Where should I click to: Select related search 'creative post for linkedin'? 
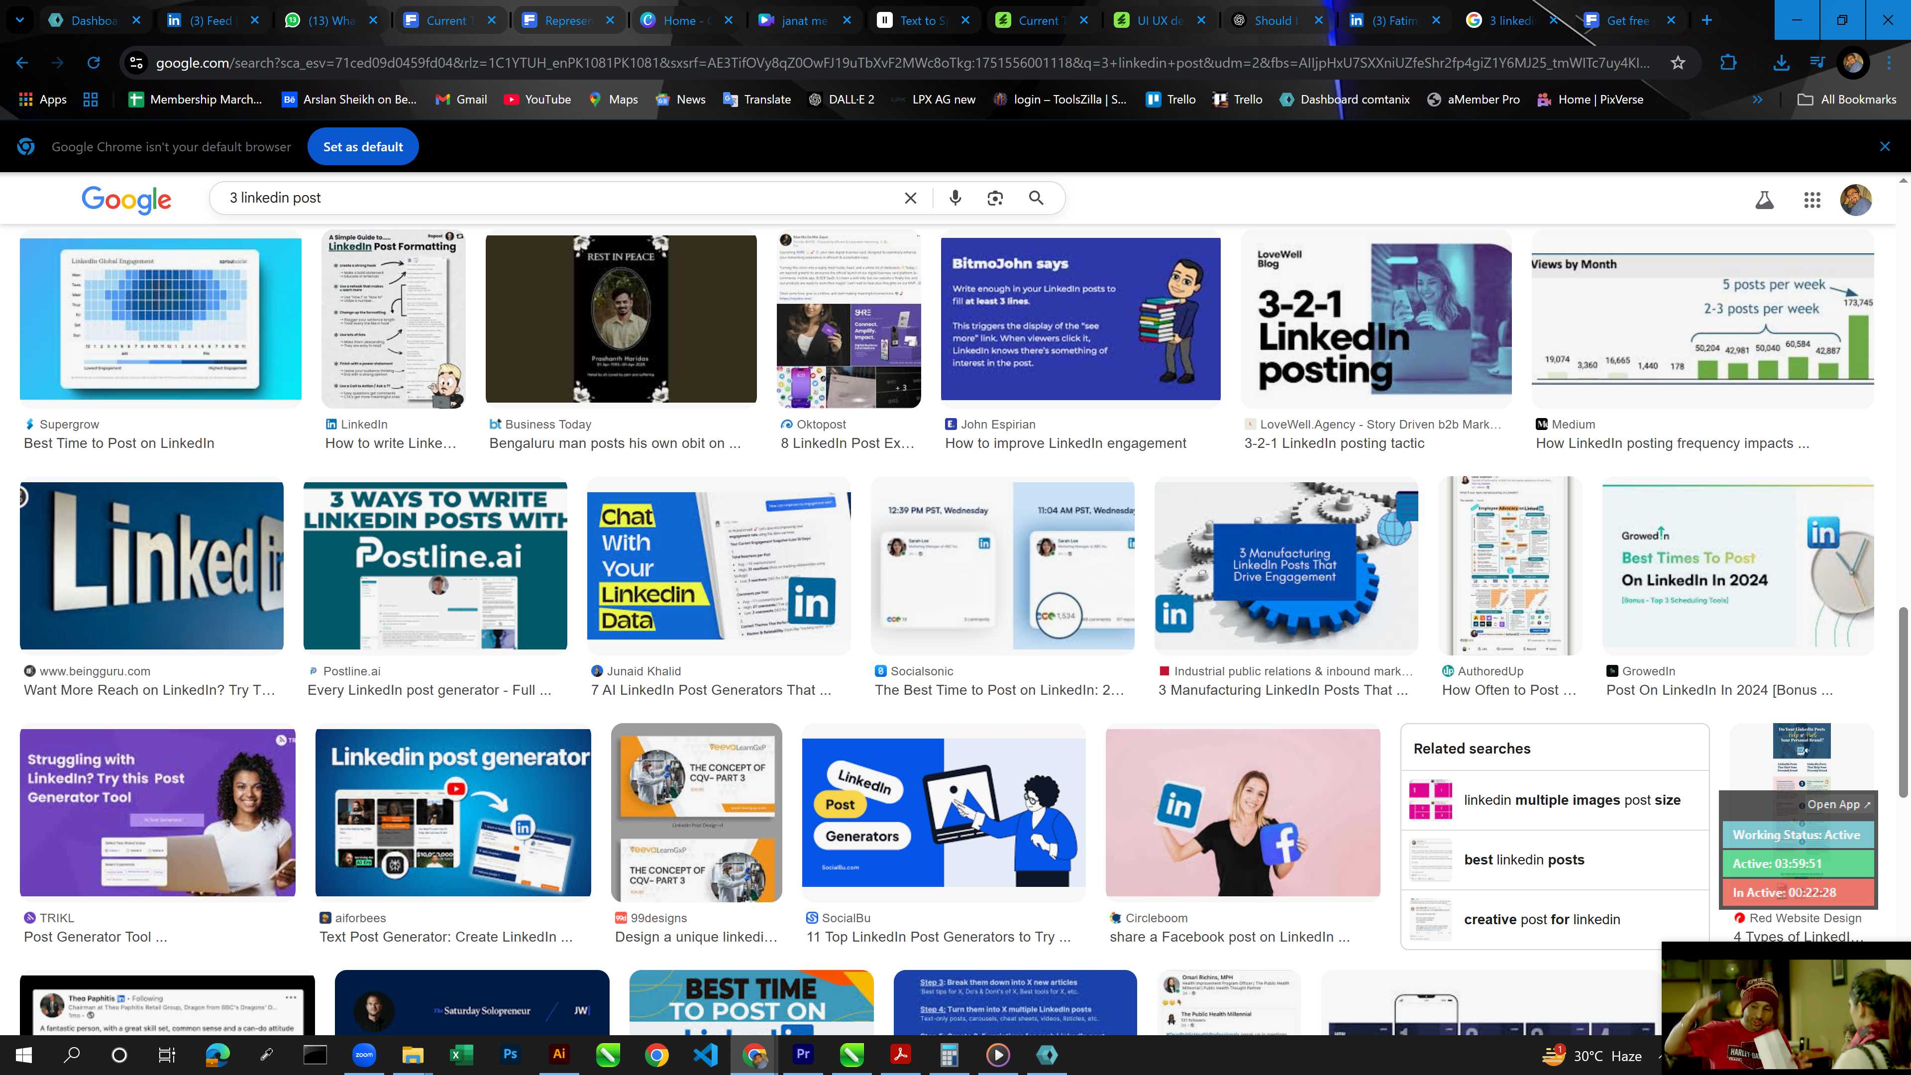point(1554,919)
